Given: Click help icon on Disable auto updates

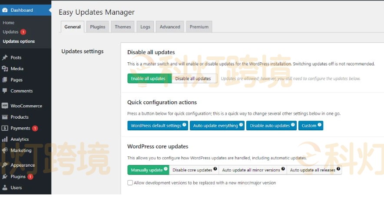Looking at the screenshot, I should (293, 125).
